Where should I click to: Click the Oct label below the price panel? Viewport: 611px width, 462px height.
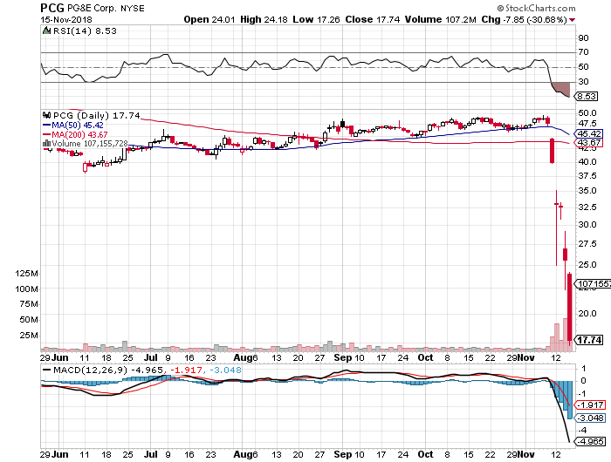coord(425,357)
